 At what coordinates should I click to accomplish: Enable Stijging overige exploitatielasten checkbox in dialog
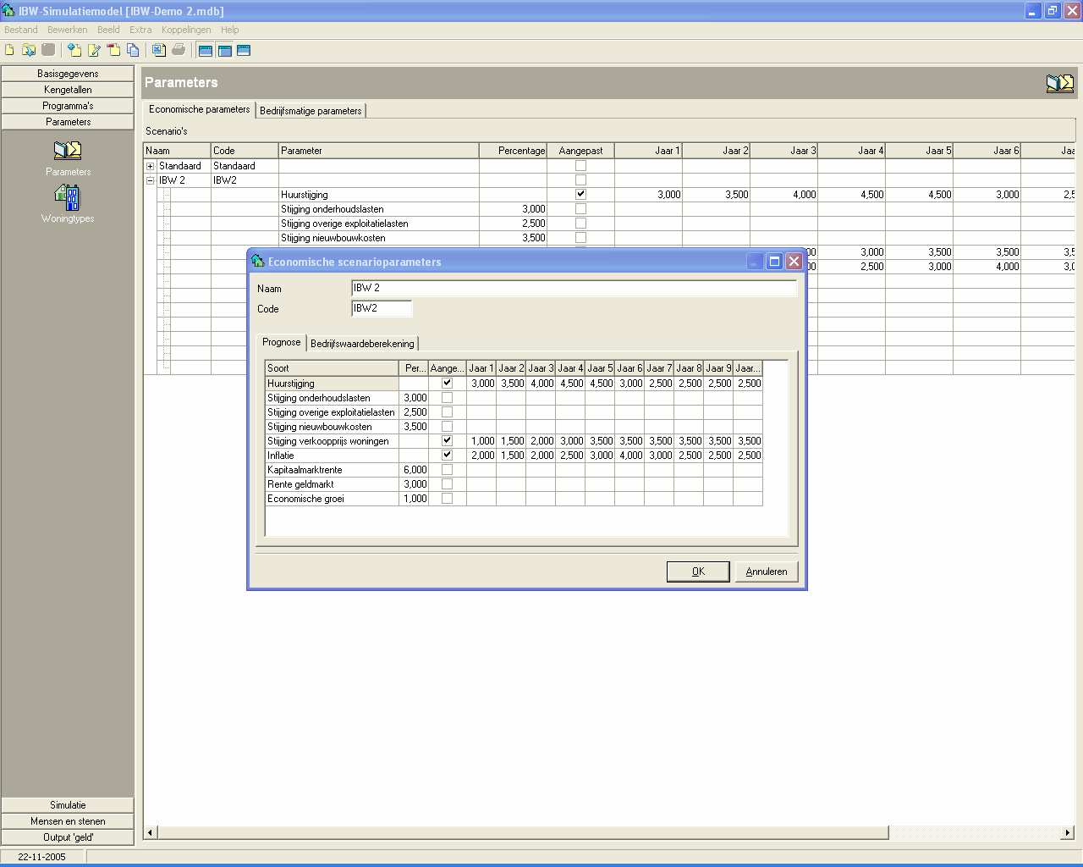tap(447, 411)
